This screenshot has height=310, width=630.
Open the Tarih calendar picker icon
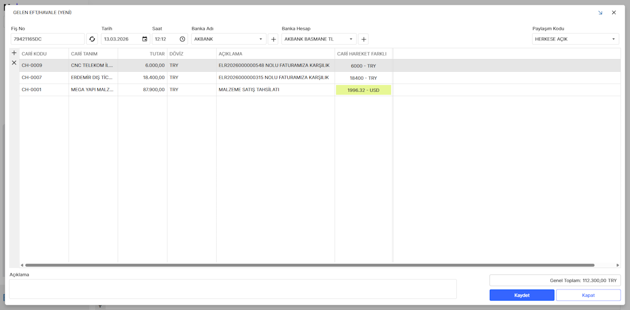(144, 39)
